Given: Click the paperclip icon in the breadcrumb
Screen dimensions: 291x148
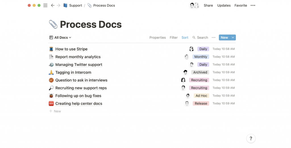Looking at the screenshot, I should [90, 5].
